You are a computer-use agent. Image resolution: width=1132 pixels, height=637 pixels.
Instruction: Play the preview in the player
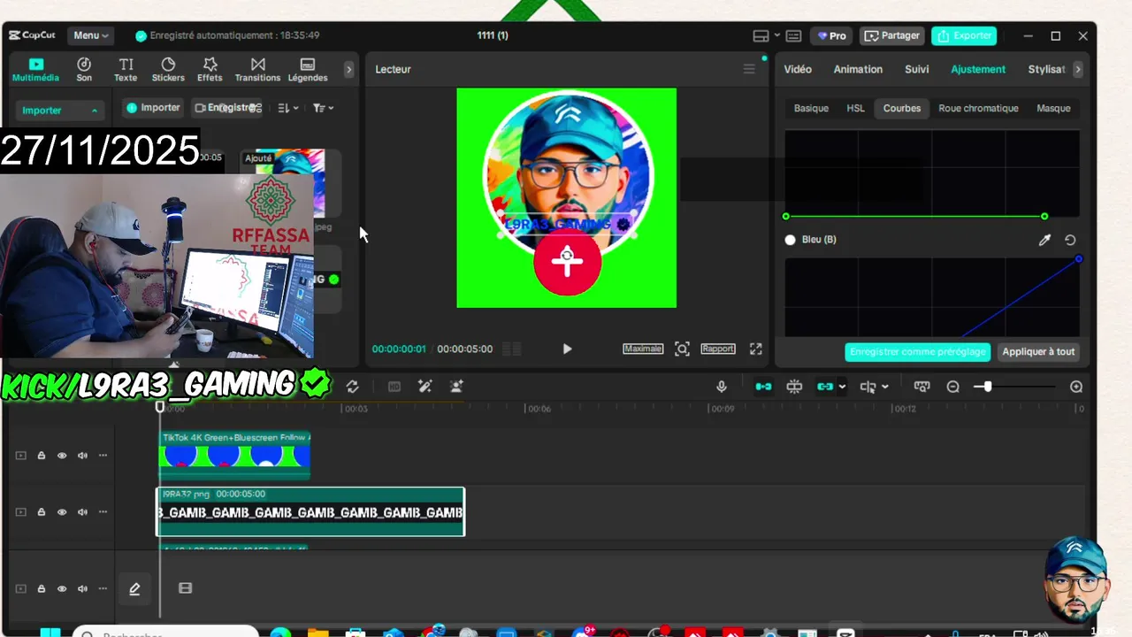coord(567,349)
